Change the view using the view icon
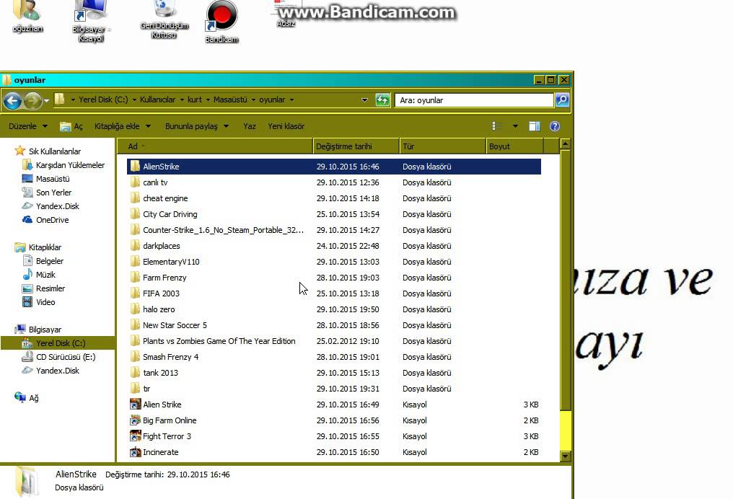733x499 pixels. tap(497, 126)
